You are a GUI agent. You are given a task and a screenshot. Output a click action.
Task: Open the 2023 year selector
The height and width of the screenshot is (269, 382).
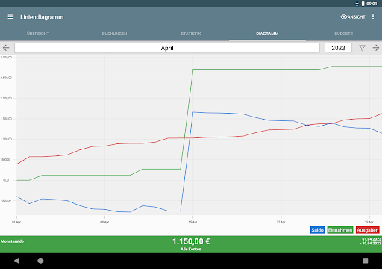[338, 48]
